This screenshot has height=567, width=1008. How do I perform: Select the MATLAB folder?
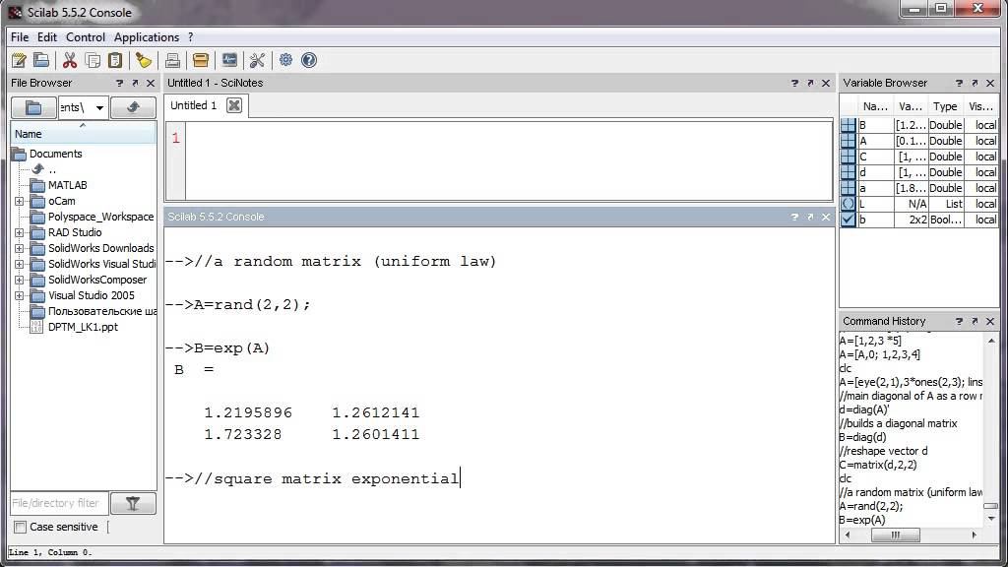(68, 185)
